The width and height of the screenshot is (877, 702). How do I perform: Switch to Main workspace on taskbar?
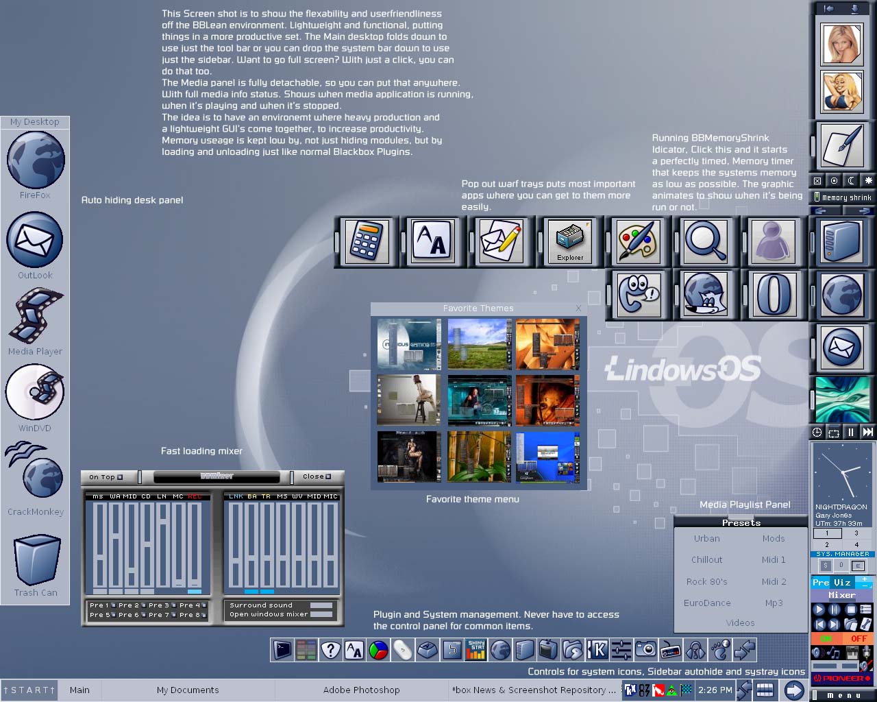[x=79, y=690]
